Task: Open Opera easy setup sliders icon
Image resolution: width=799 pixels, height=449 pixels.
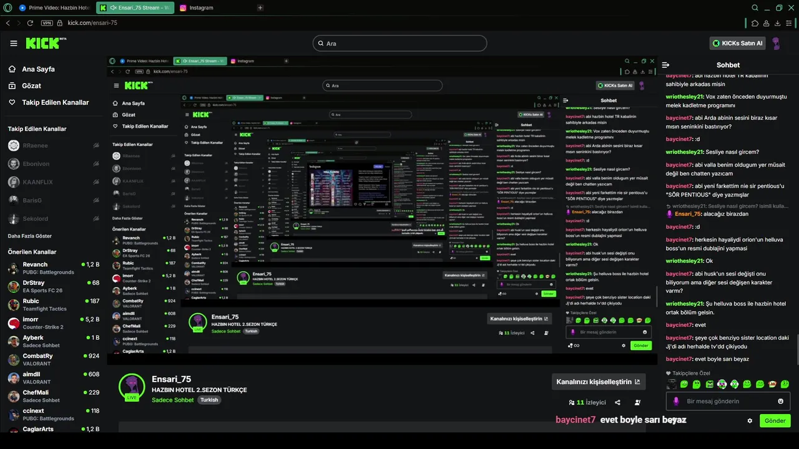Action: [x=790, y=23]
